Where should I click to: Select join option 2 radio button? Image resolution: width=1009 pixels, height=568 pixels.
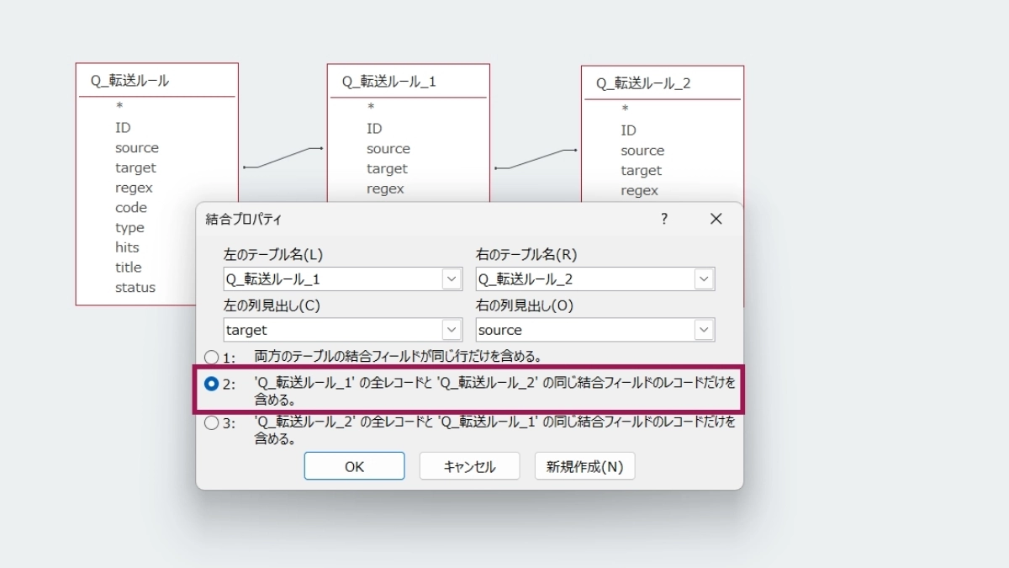[212, 384]
